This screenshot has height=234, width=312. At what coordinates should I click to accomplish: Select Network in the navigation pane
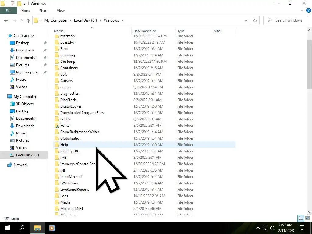[x=20, y=165]
